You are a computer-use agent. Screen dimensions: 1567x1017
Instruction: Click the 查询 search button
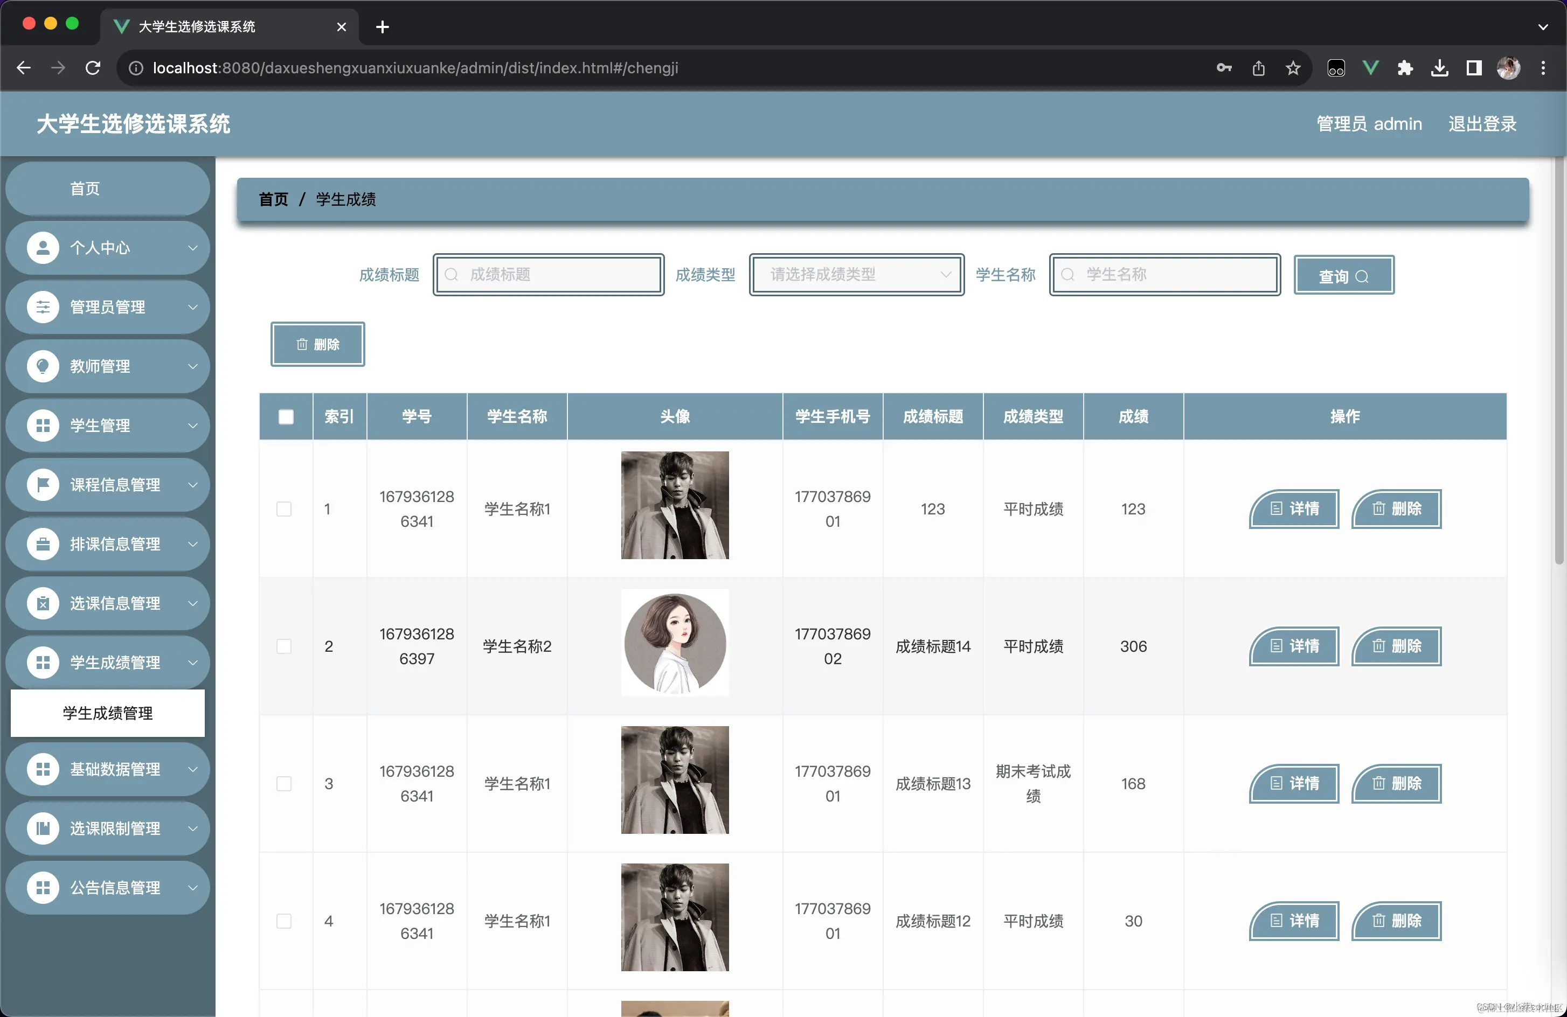pos(1343,276)
